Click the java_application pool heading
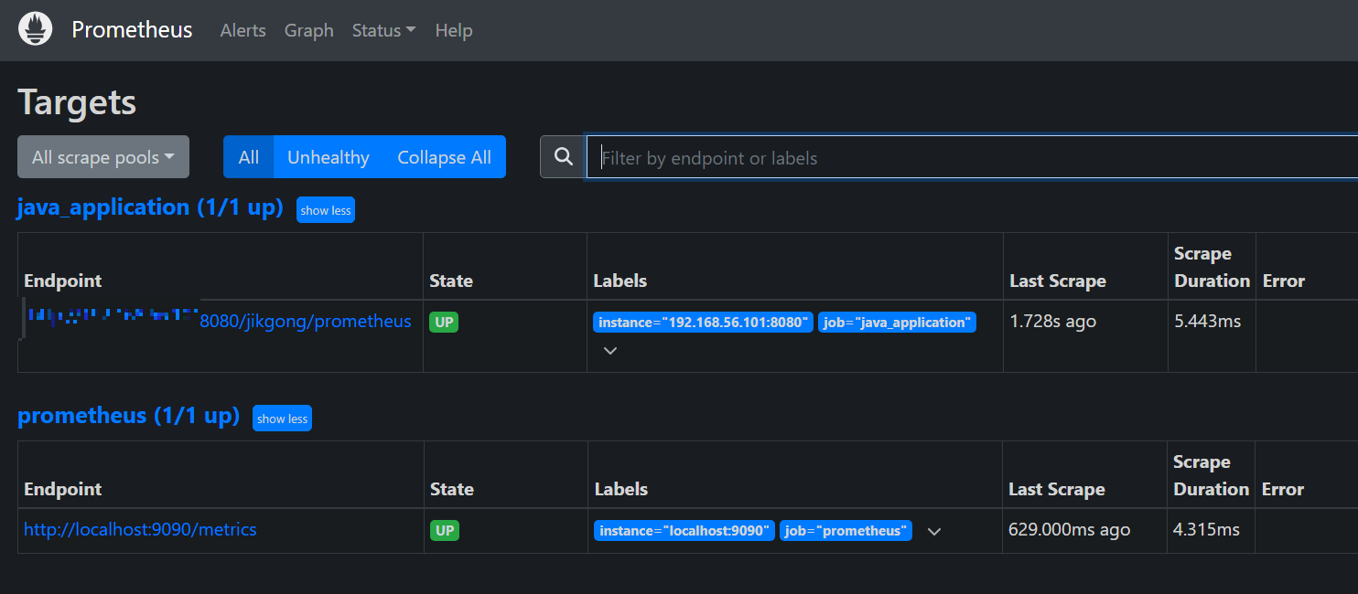This screenshot has width=1358, height=594. click(x=150, y=207)
